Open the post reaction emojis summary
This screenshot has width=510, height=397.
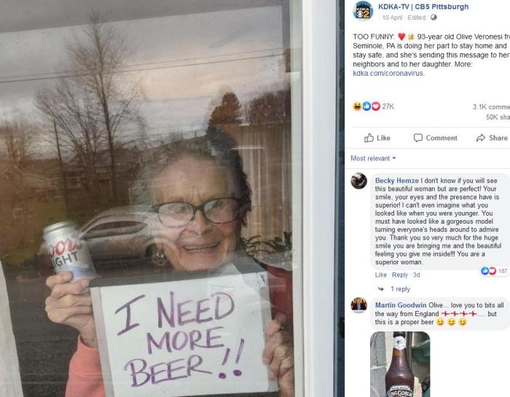(x=366, y=106)
